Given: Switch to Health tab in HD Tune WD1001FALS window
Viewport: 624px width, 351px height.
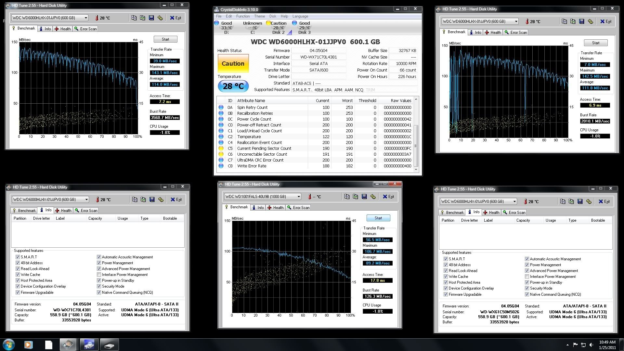Looking at the screenshot, I should coord(275,208).
